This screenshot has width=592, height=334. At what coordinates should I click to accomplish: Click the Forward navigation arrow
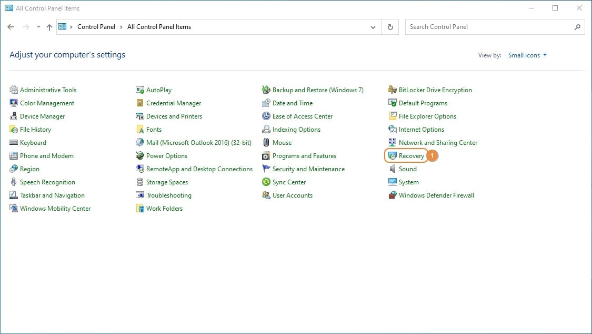(x=26, y=27)
